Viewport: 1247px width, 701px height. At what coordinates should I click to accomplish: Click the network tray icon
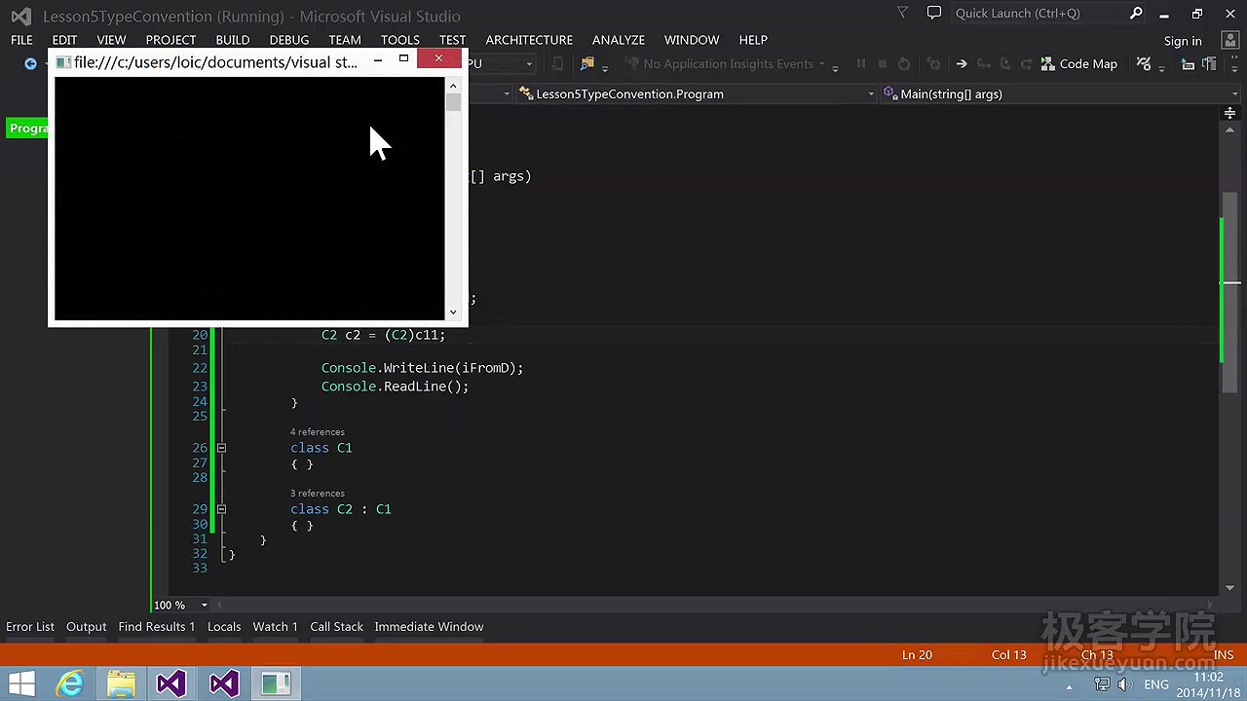(1102, 684)
